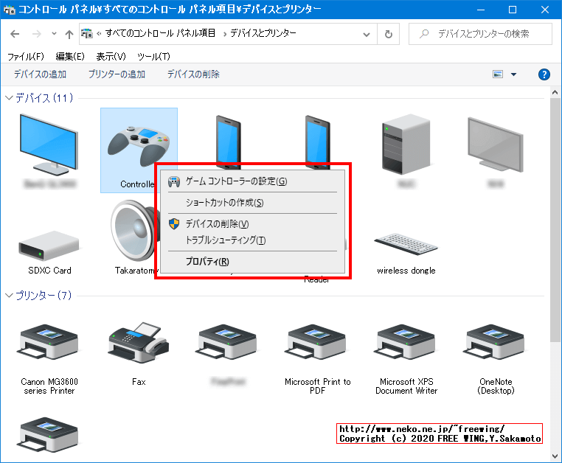Open the view options dropdown arrow
Image resolution: width=562 pixels, height=463 pixels.
tap(513, 74)
